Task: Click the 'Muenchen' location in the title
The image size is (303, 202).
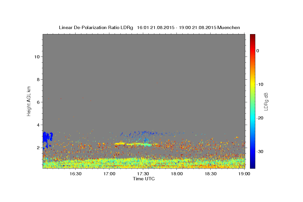Action: point(229,28)
